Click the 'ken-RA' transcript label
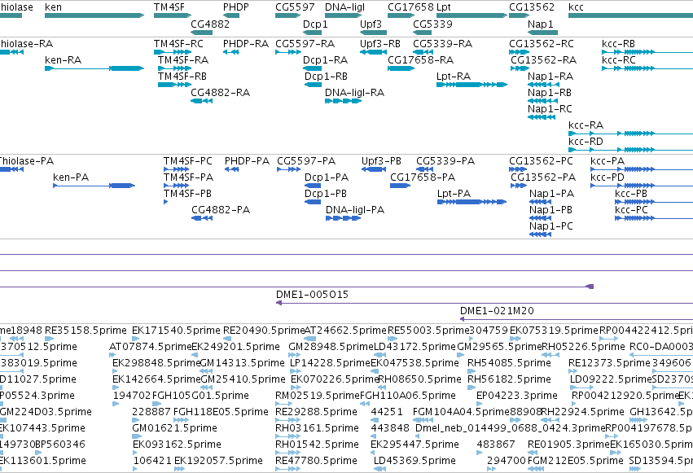Viewport: 693px width, 473px height. (64, 60)
